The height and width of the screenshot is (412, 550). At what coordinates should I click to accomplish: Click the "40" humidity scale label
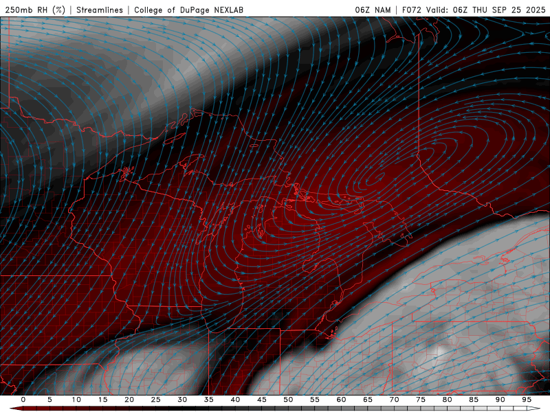235,400
